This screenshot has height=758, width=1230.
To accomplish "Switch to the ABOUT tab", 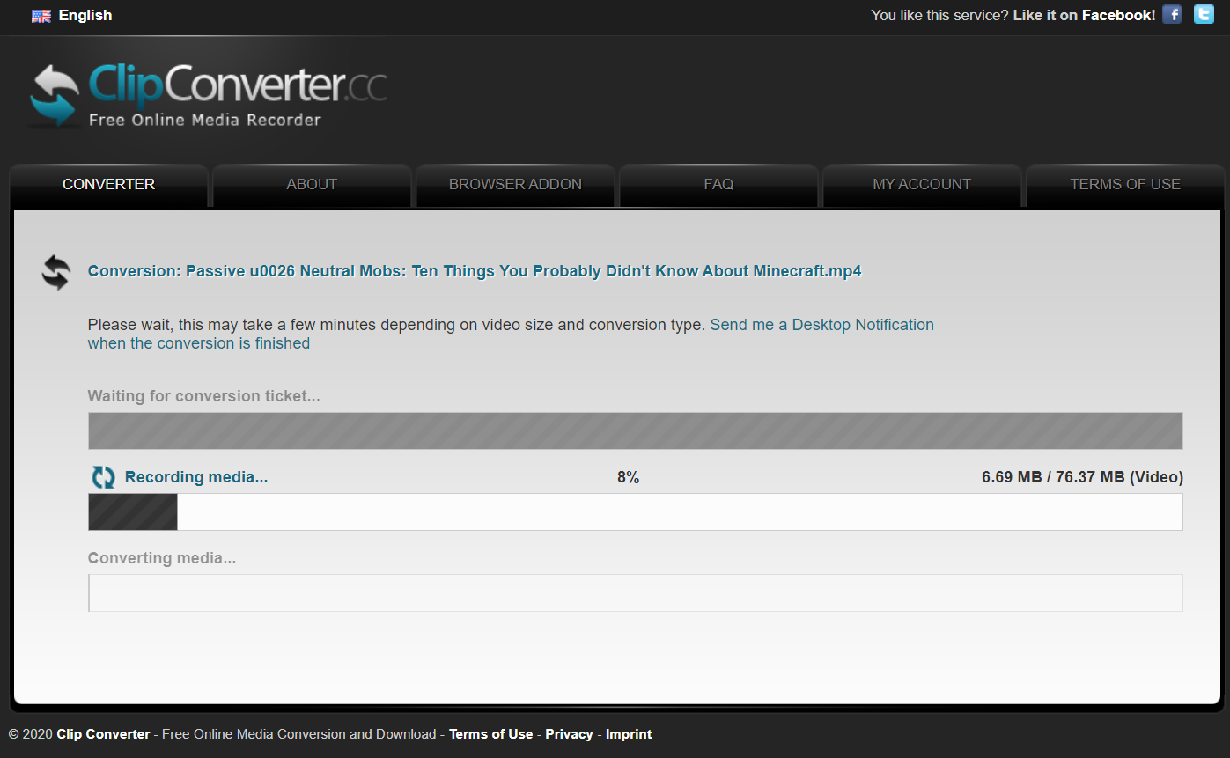I will click(312, 185).
